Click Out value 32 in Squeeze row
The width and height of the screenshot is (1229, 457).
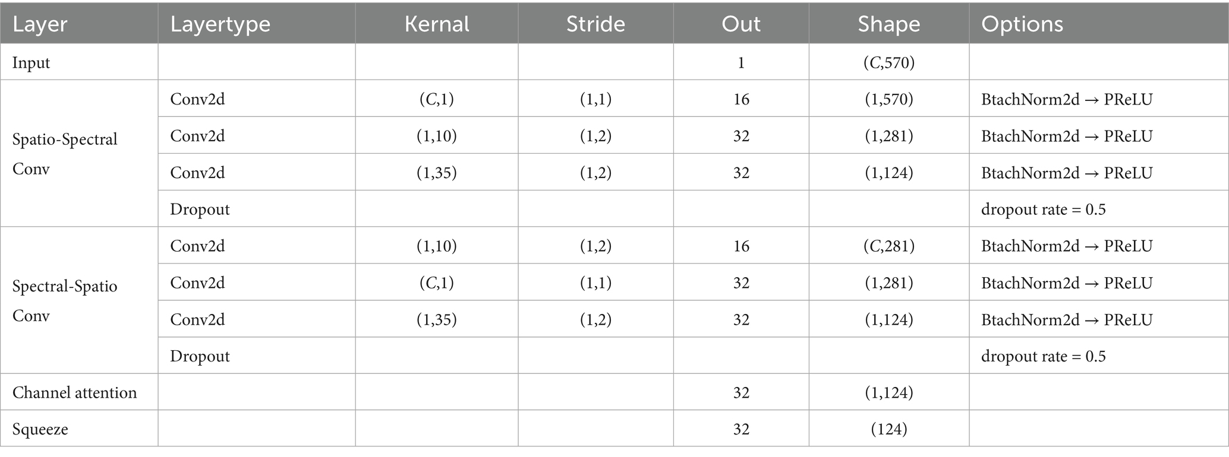[741, 429]
